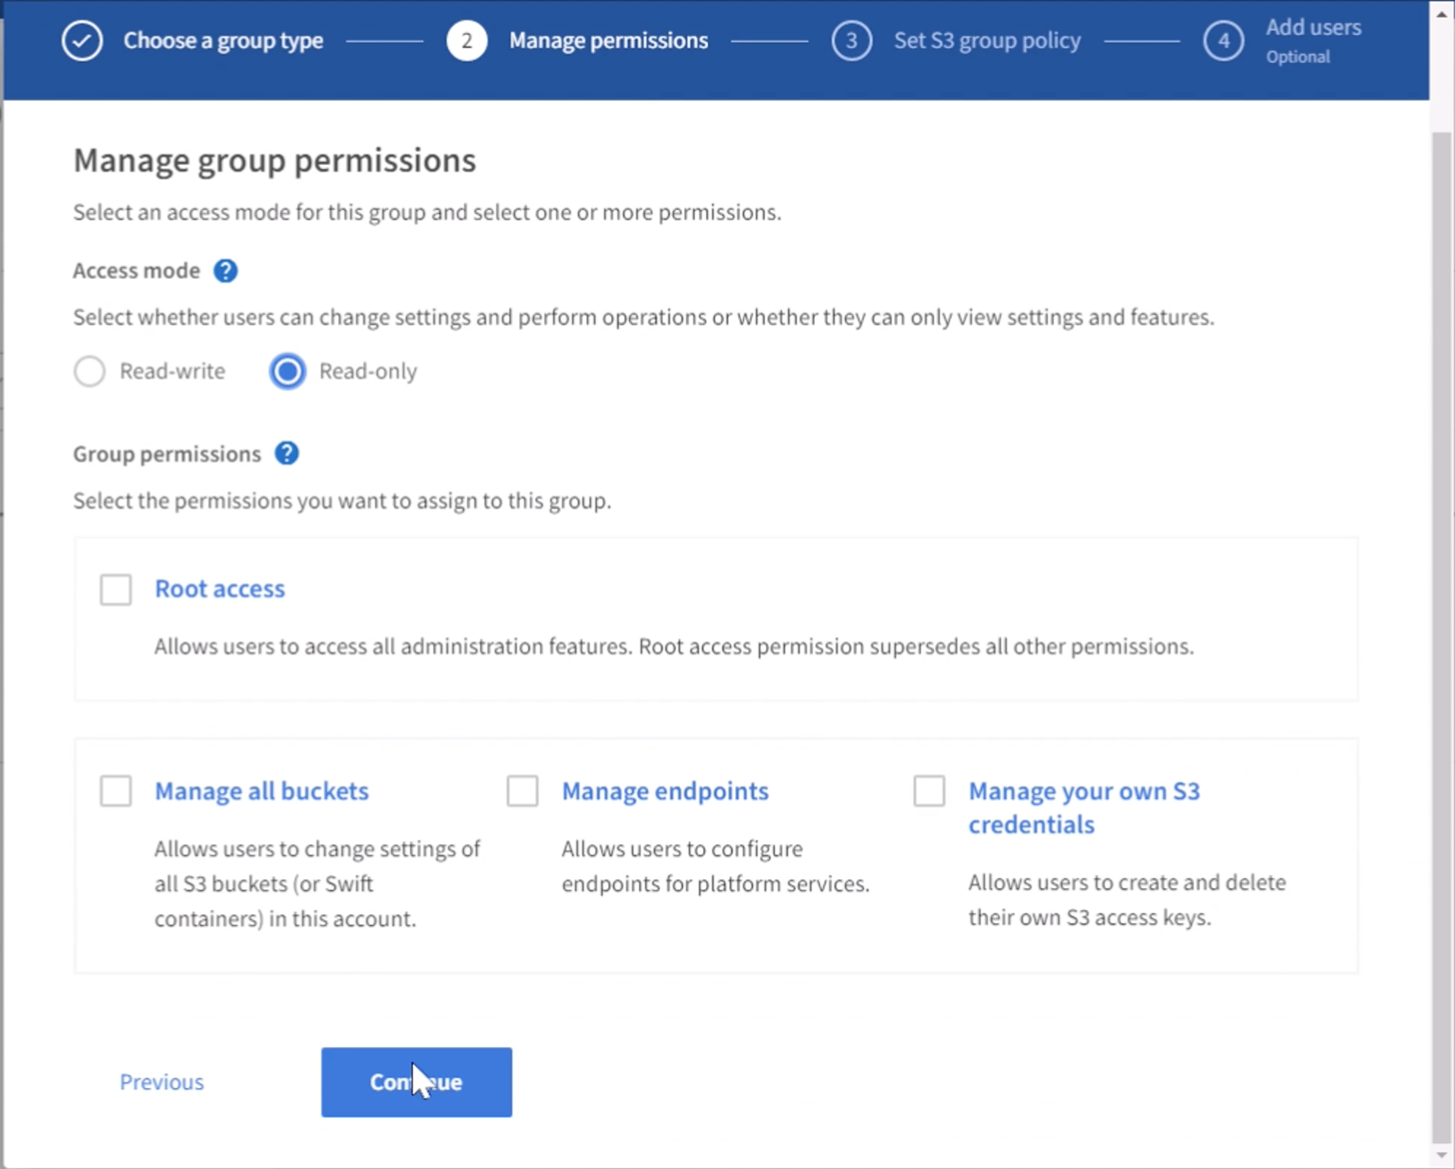The width and height of the screenshot is (1455, 1169).
Task: Click the step 4 Add users icon
Action: click(x=1221, y=41)
